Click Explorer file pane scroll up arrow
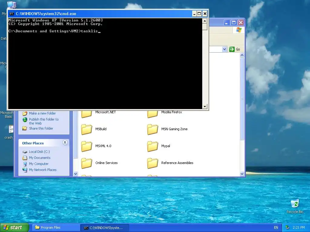This screenshot has width=310, height=232. coord(242,55)
